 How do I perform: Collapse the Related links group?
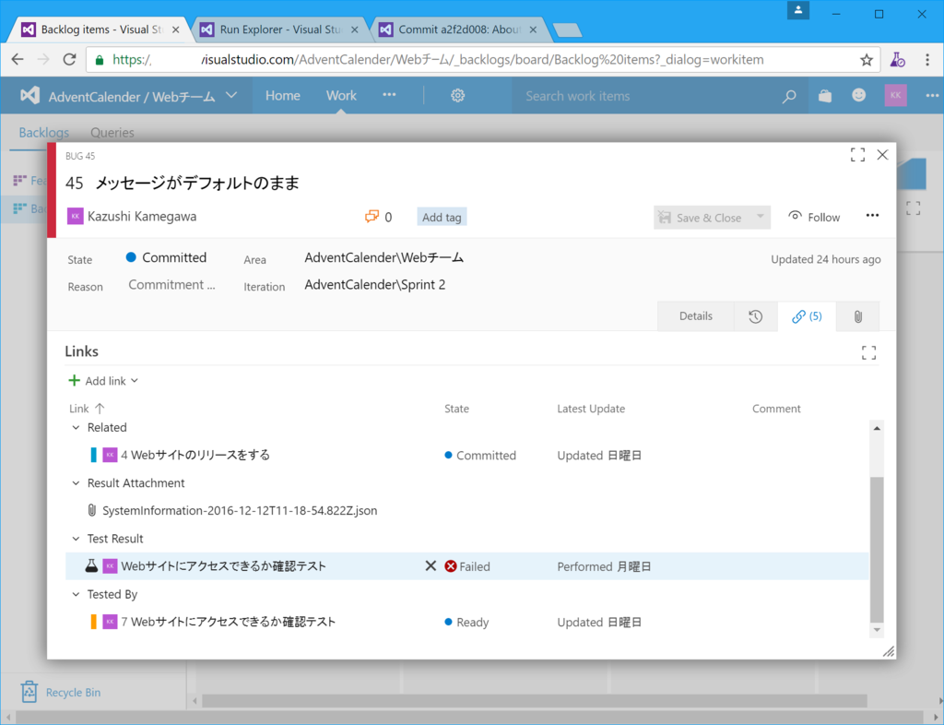click(76, 427)
